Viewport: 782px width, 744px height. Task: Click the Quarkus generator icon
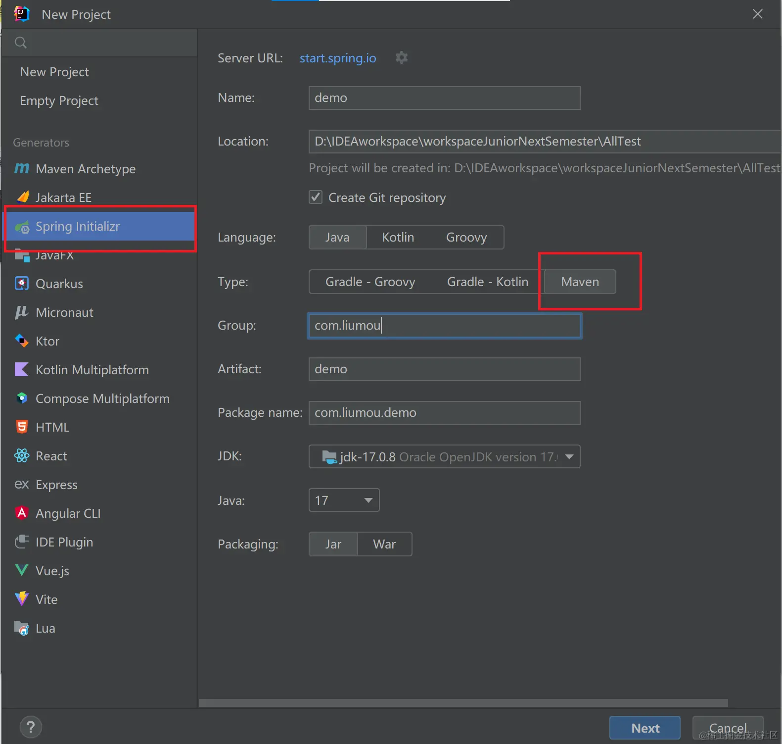[22, 284]
